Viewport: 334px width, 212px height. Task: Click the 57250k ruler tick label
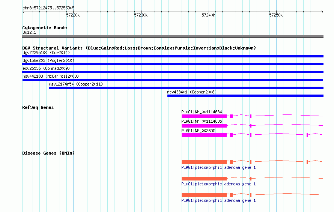[x=276, y=15]
